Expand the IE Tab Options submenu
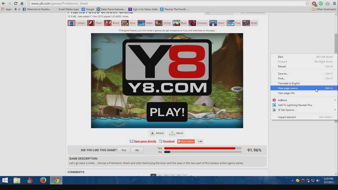Viewport: 338px width, 190px height. click(304, 110)
